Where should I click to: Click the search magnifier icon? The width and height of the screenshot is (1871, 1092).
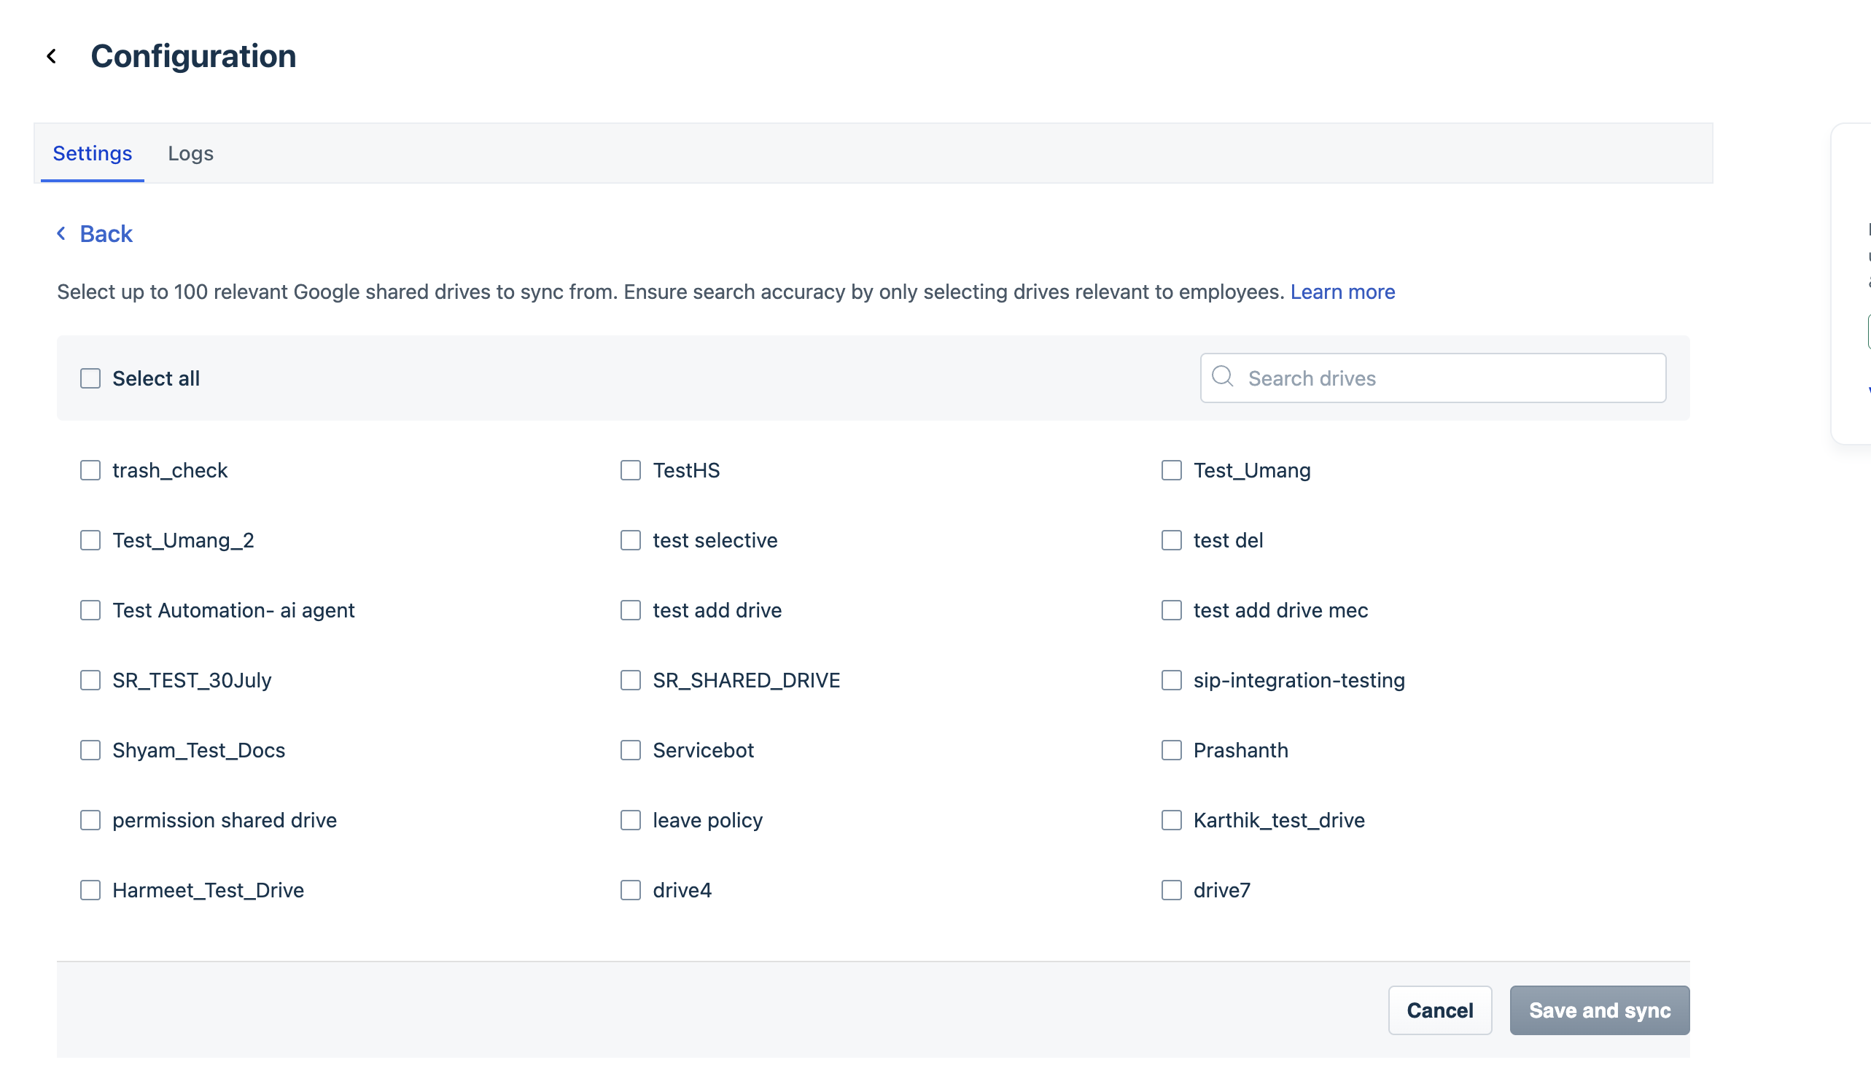tap(1222, 377)
